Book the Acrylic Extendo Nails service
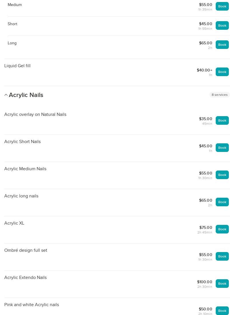This screenshot has height=315, width=230. [222, 284]
